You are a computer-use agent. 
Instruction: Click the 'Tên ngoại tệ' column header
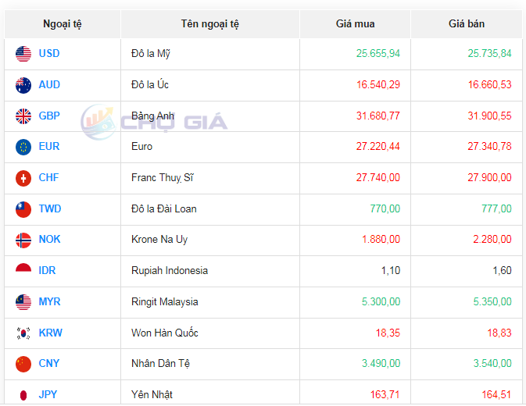[x=210, y=24]
